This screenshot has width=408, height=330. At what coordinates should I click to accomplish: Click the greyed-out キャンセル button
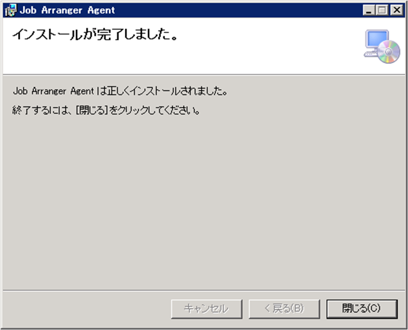(207, 309)
